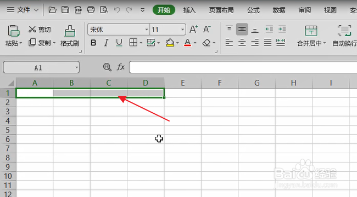Justify text alignment icon
This screenshot has height=197, width=357.
pyautogui.click(x=268, y=43)
